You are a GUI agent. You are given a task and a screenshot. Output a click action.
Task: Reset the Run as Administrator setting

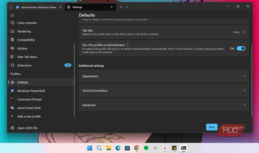(128, 45)
